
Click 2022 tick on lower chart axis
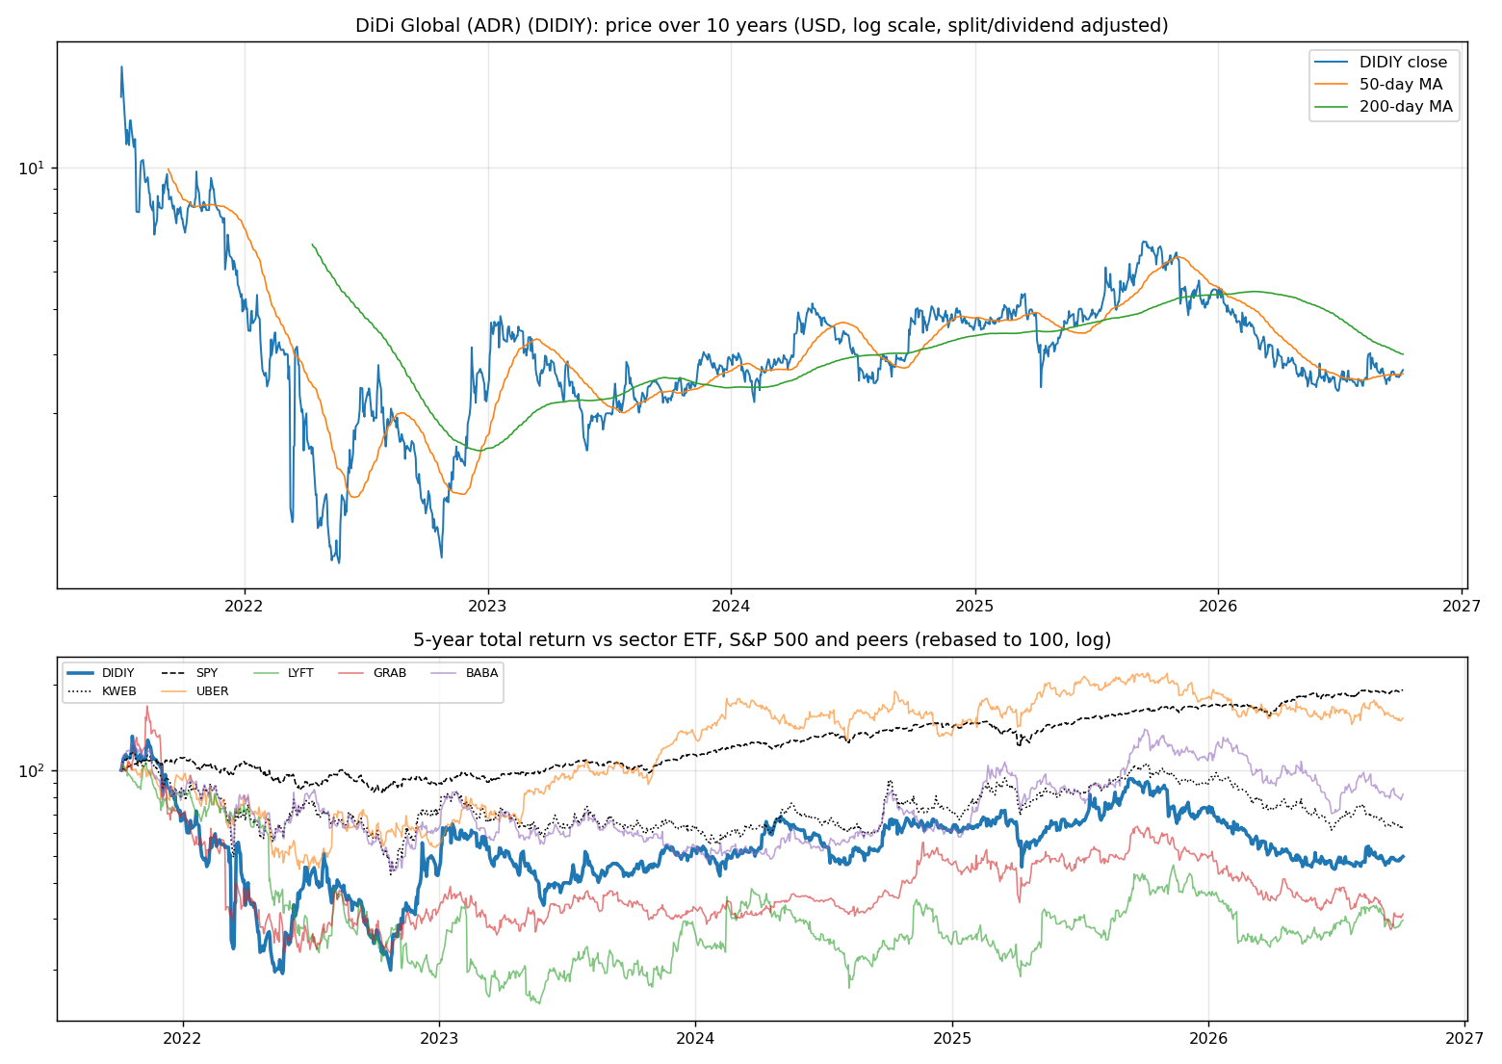tap(183, 1038)
